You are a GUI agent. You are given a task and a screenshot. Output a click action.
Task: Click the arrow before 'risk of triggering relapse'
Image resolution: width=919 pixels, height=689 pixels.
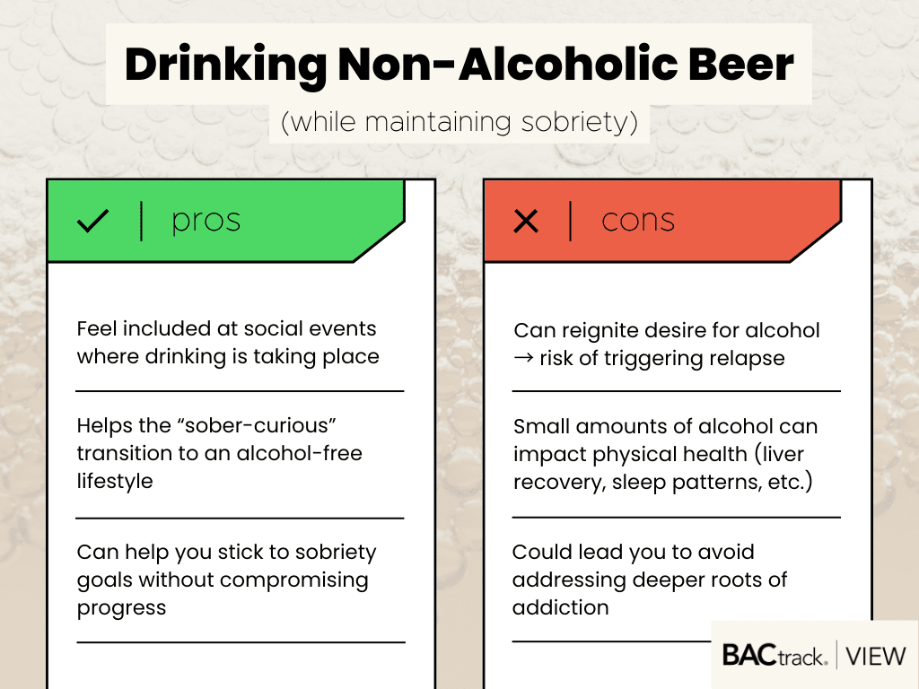(522, 359)
